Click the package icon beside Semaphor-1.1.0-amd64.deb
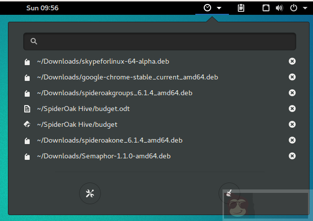The width and height of the screenshot is (313, 221). pos(27,156)
